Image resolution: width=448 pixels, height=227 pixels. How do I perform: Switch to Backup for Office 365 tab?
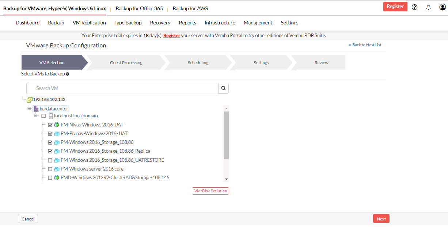[139, 8]
